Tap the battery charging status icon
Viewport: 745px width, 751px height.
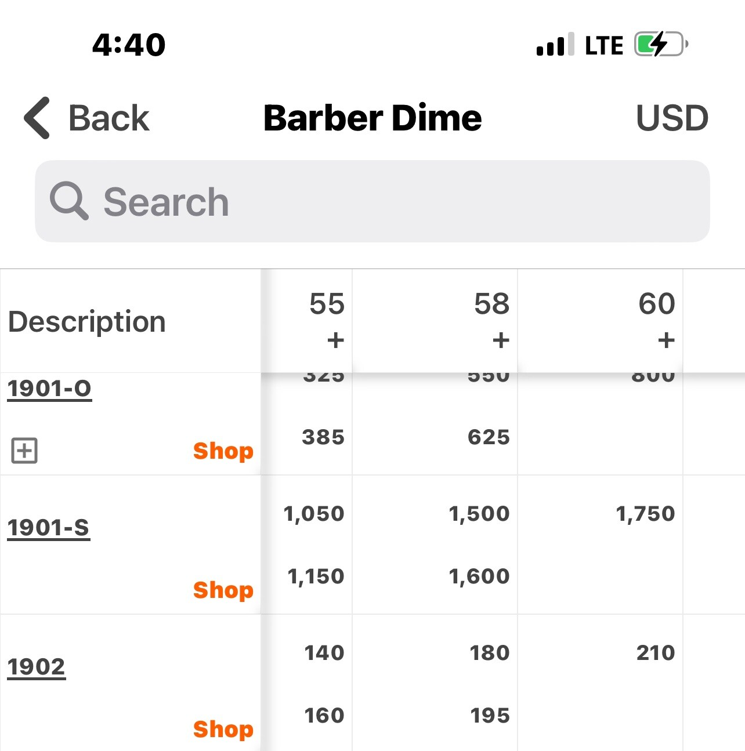coord(661,45)
